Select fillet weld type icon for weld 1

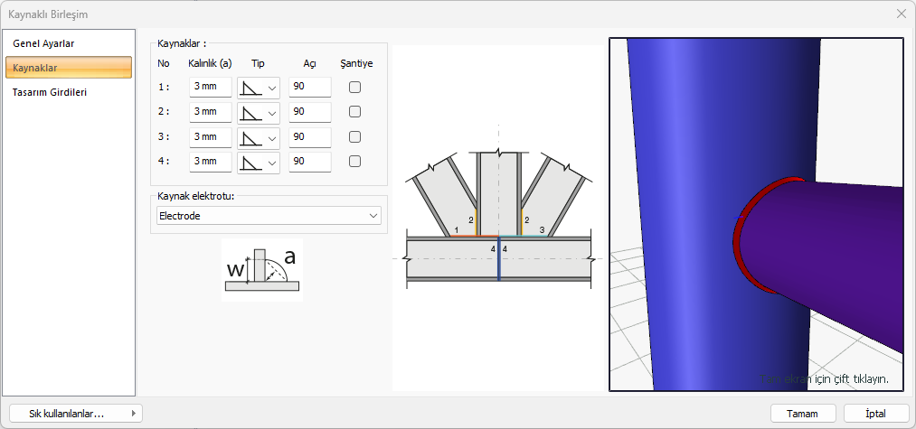tap(251, 88)
